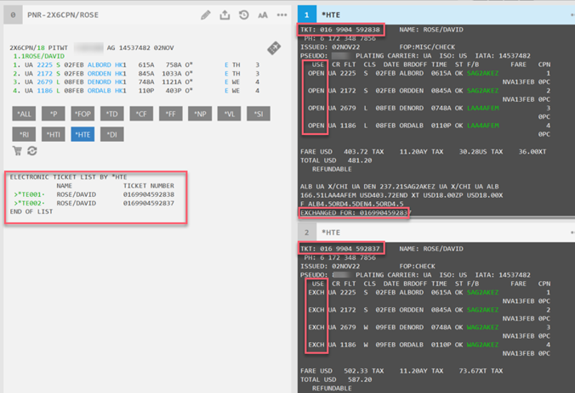
Task: Open the three-dot more options menu
Action: click(282, 15)
